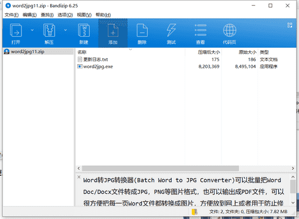299x219 pixels.
Task: Select word2jpg11.zip in the tree panel
Action: tap(27, 51)
